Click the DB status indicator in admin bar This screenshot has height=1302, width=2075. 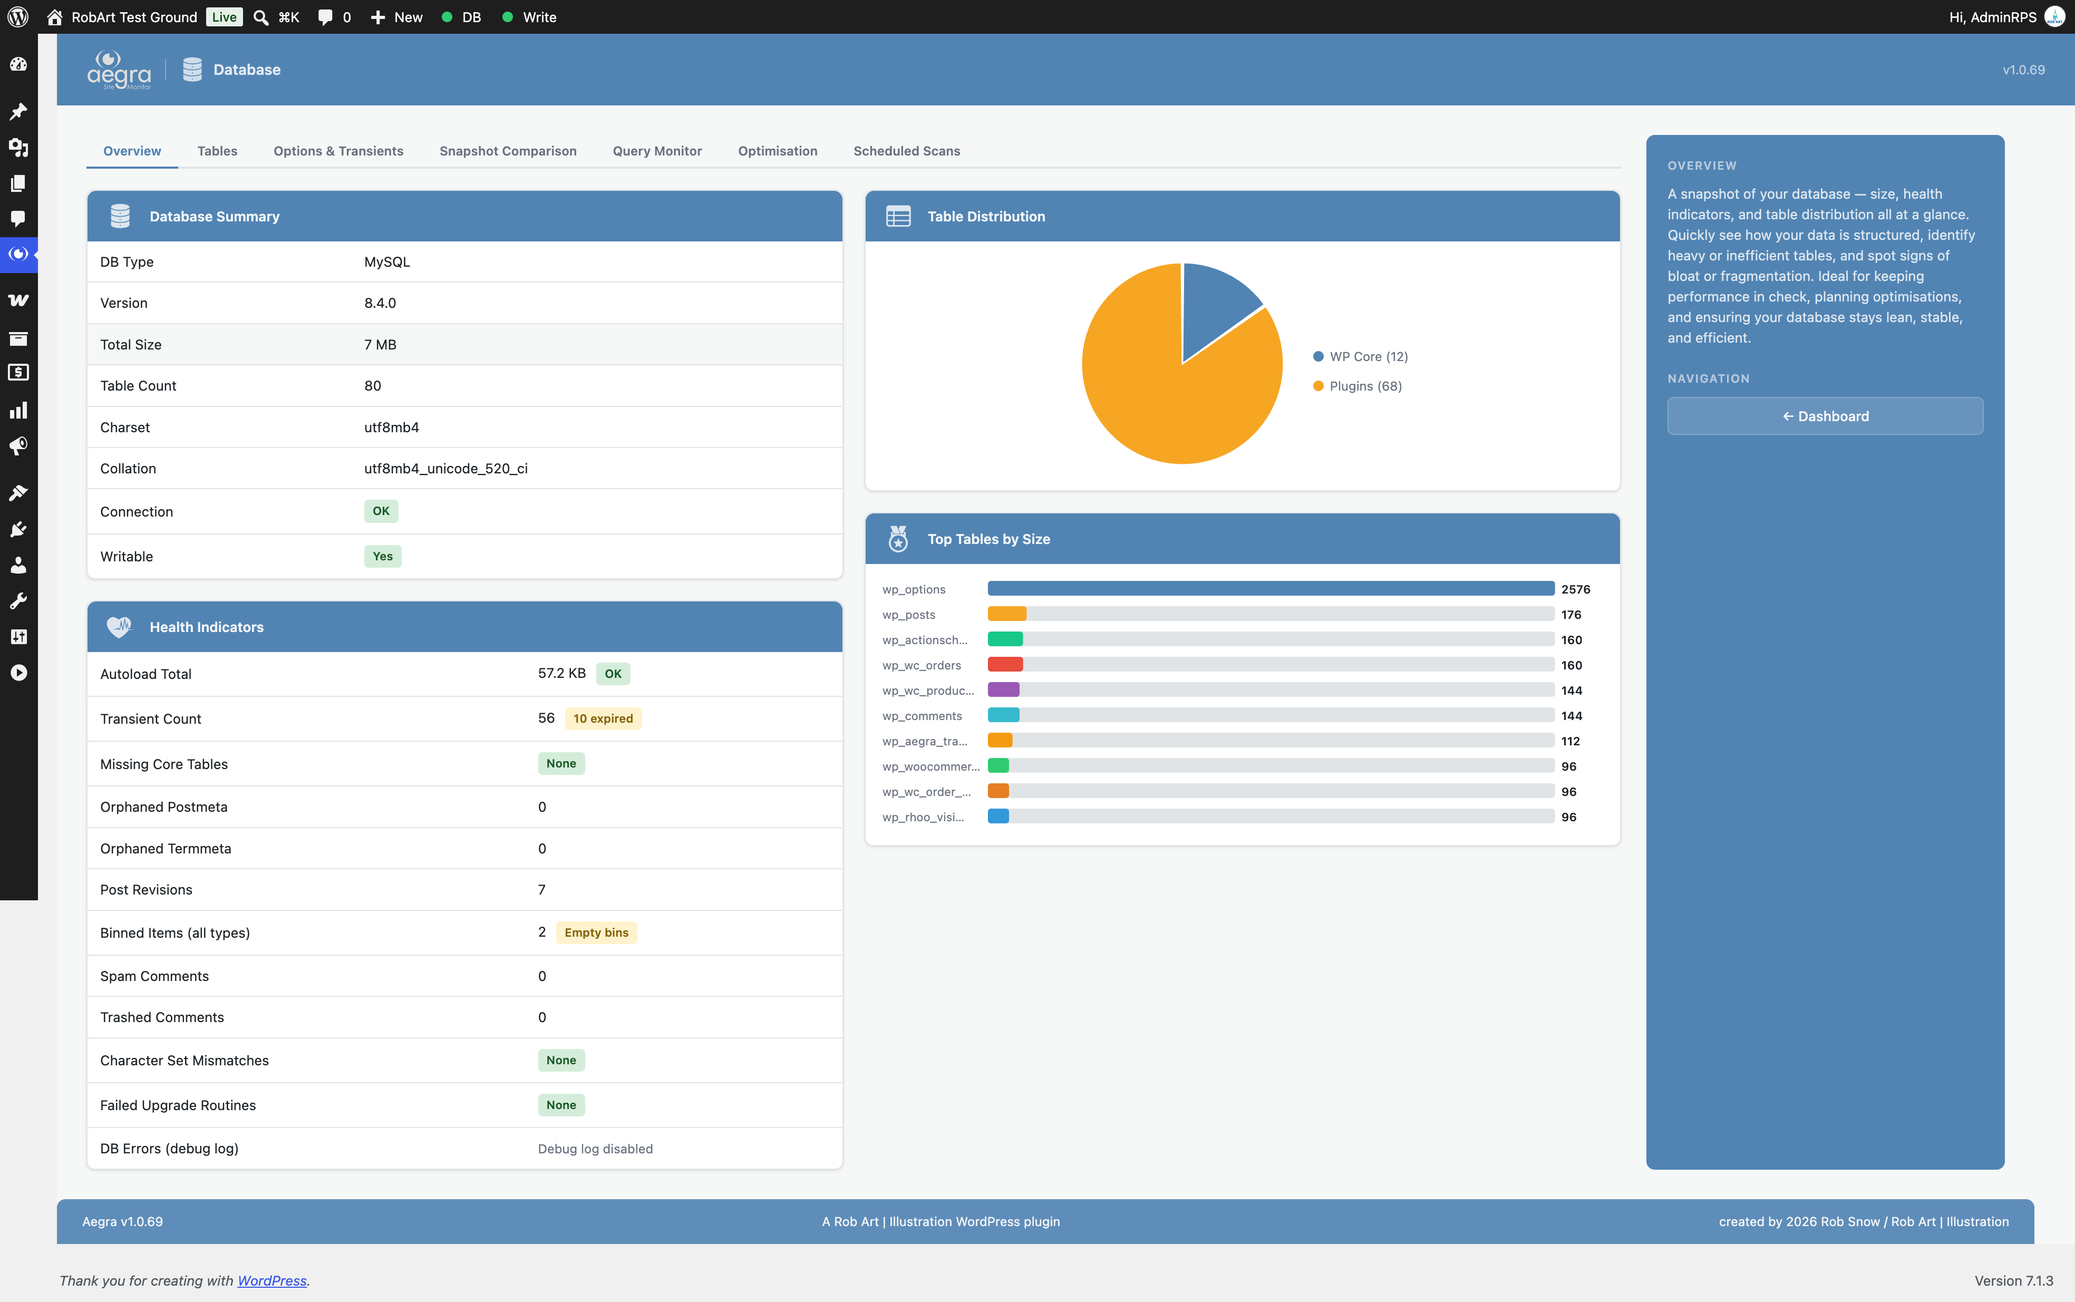click(x=461, y=17)
